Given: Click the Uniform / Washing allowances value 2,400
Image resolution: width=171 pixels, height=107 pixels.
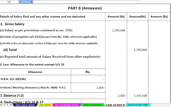Looking at the screenshot, I should click(100, 88).
